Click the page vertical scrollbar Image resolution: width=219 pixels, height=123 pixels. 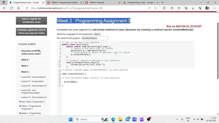[x=218, y=51]
